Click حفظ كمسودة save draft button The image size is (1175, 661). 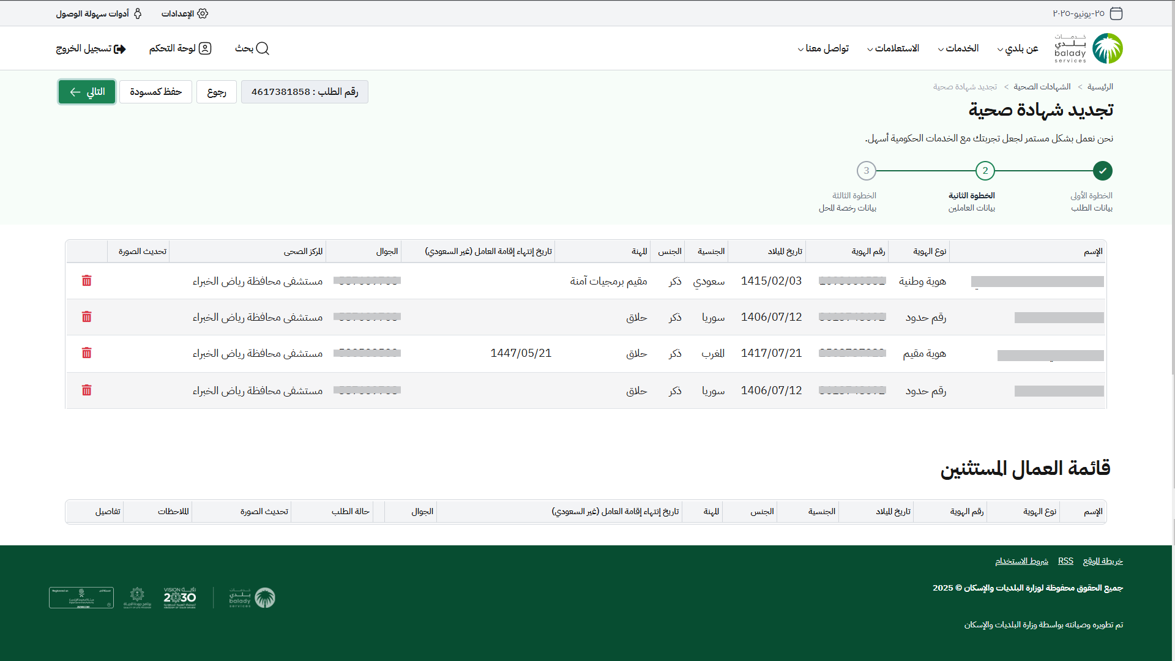155,92
